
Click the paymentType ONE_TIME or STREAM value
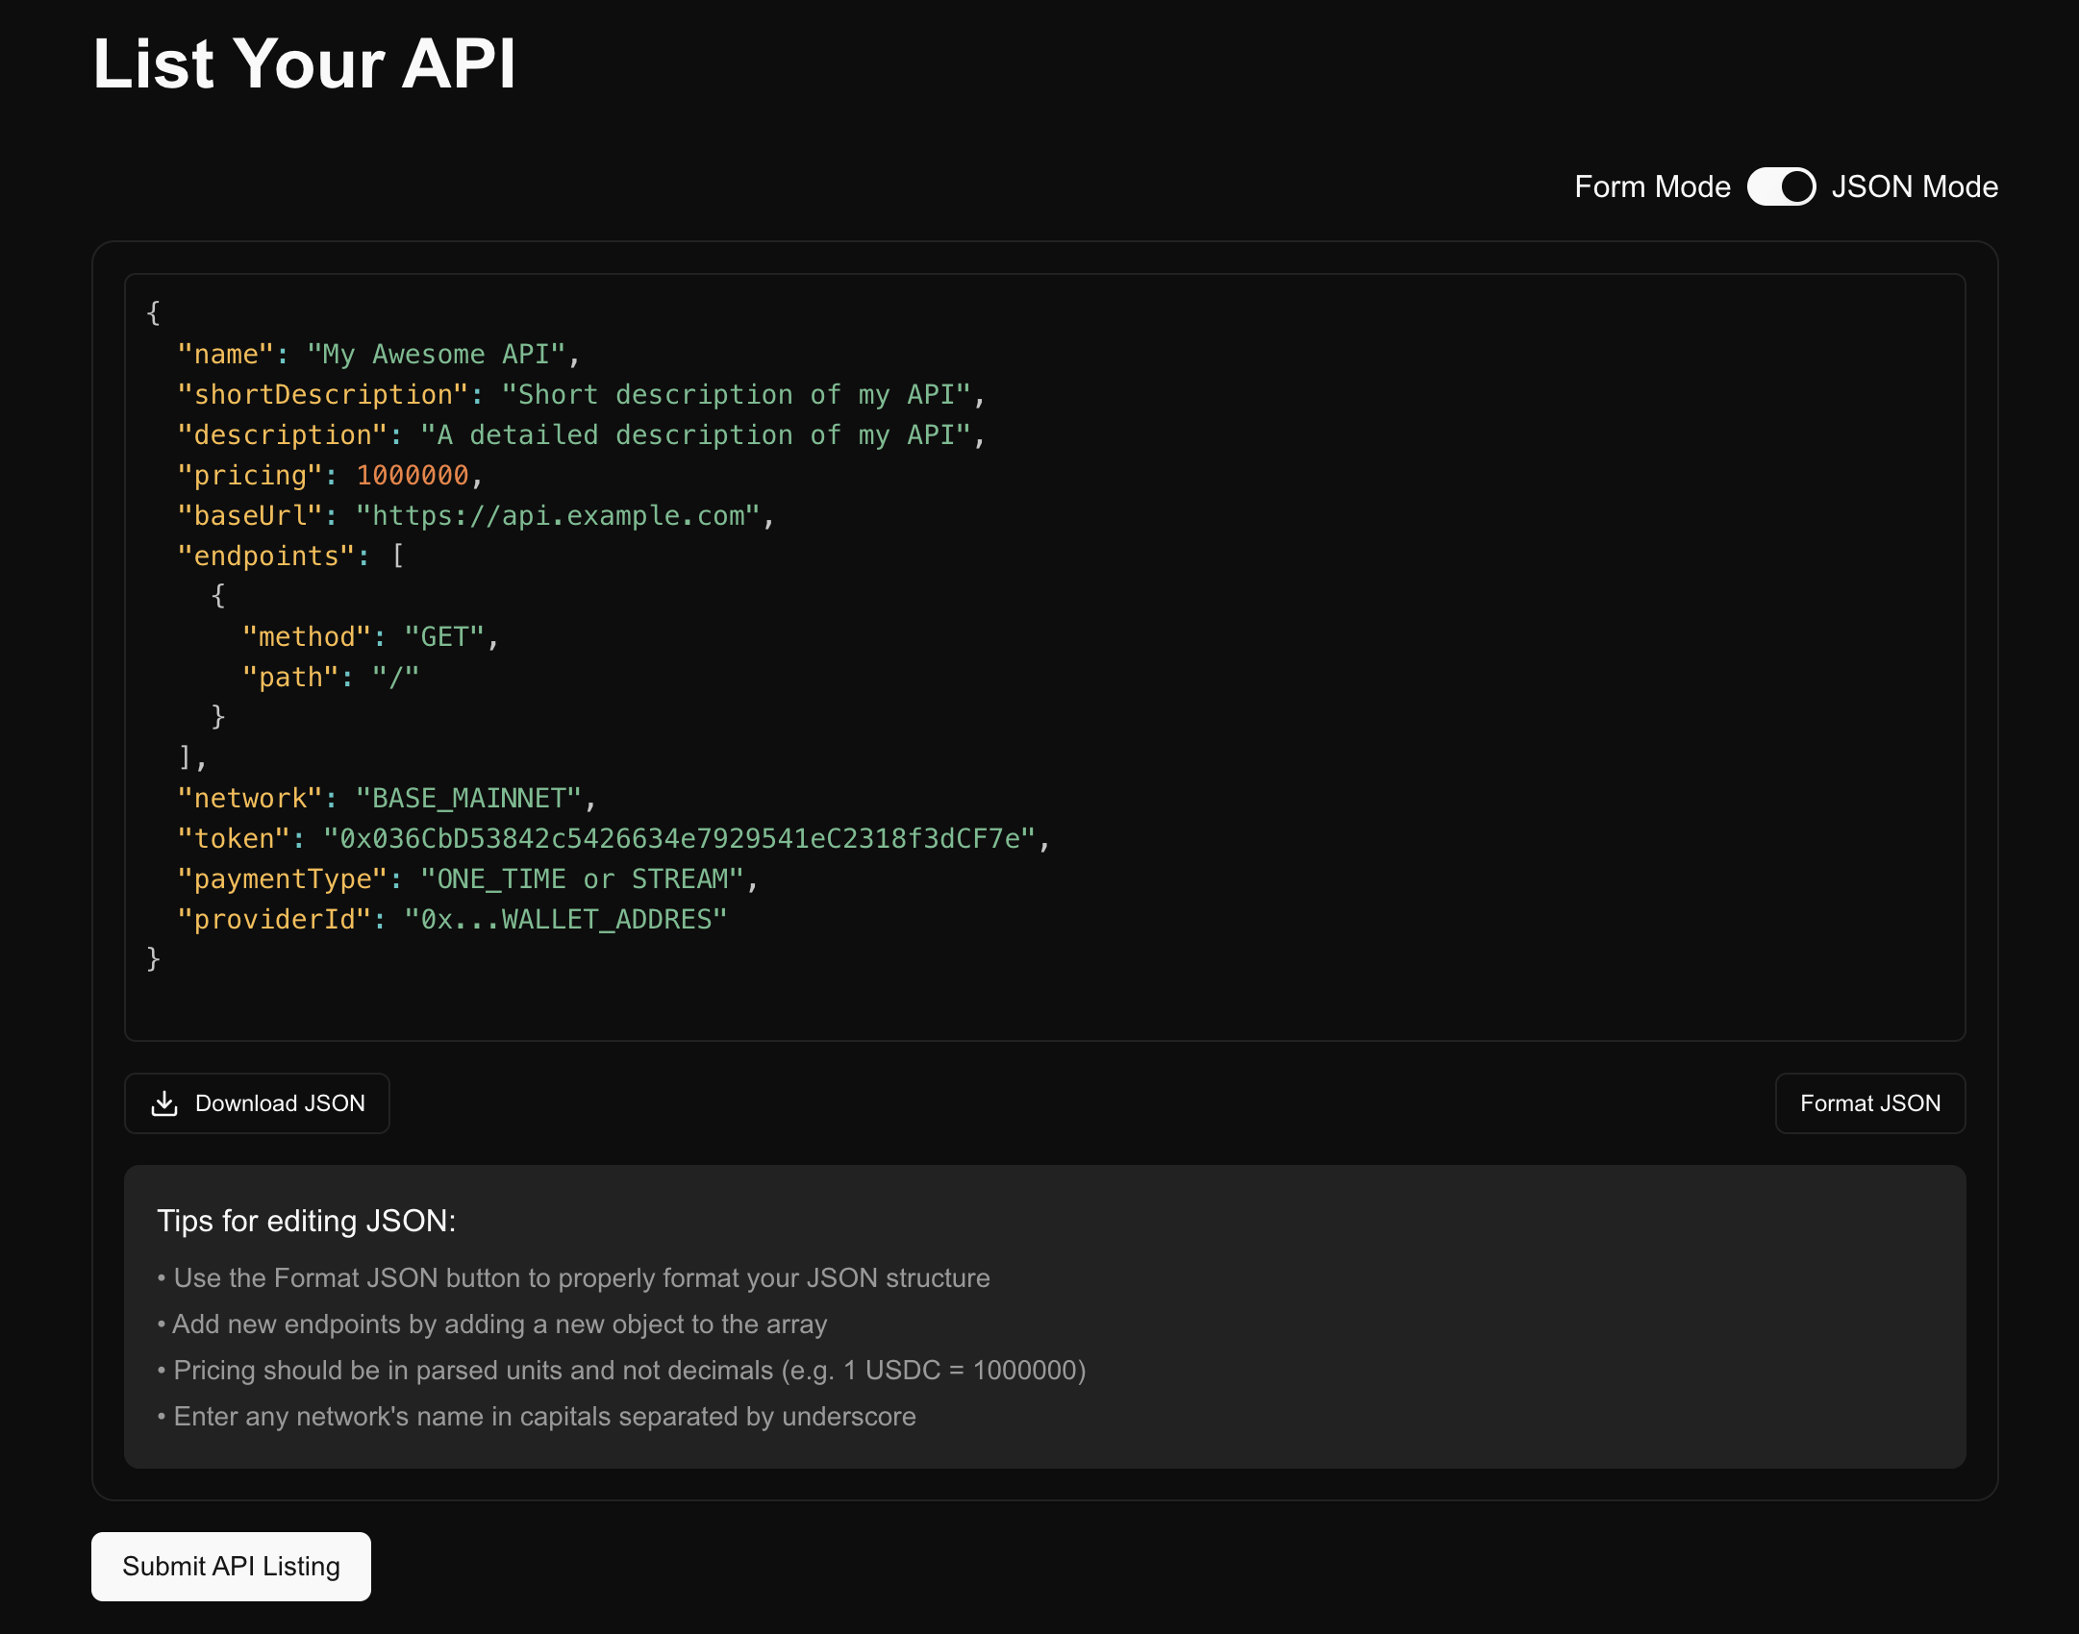click(x=582, y=879)
